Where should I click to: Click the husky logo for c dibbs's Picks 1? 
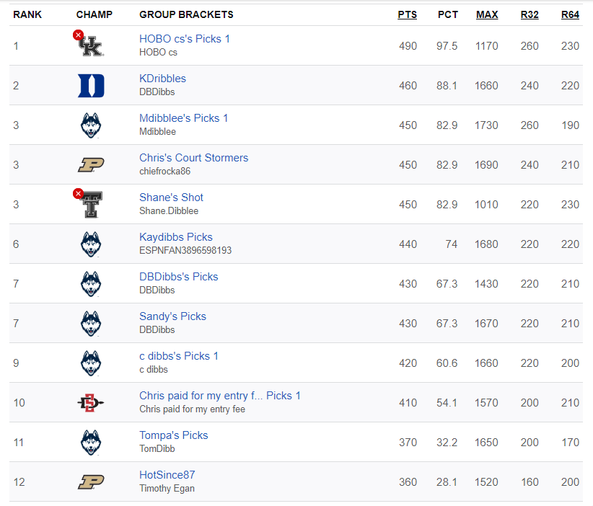pyautogui.click(x=91, y=363)
